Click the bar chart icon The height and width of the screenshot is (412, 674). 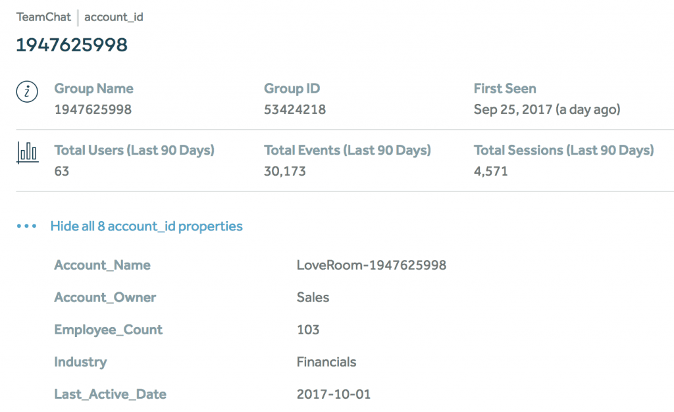click(x=26, y=153)
